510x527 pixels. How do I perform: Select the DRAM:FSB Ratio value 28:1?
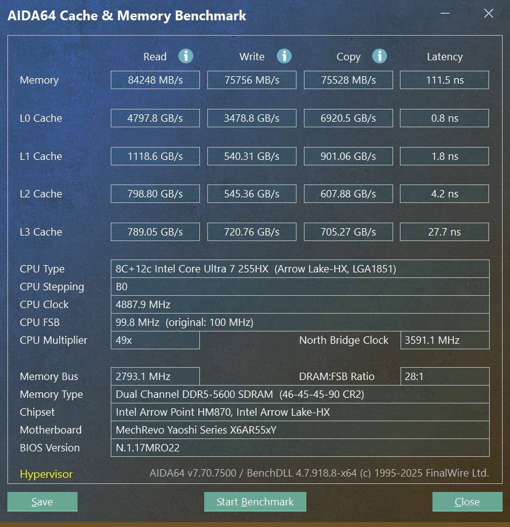(x=444, y=376)
